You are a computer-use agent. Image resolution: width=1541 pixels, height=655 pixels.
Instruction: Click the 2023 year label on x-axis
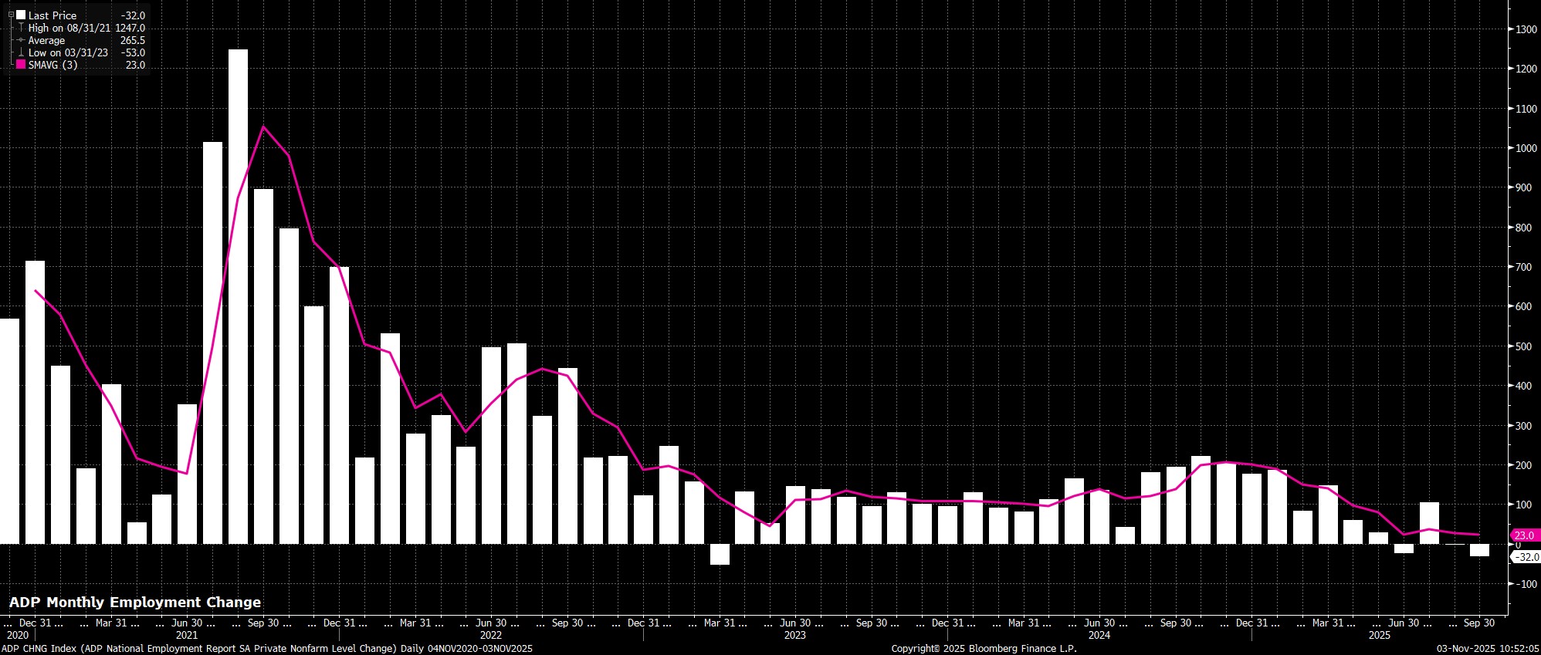point(794,636)
